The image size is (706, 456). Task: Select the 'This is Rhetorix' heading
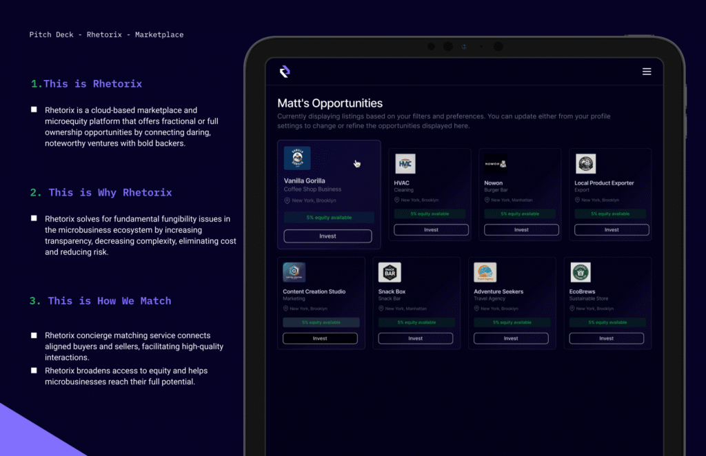[86, 84]
